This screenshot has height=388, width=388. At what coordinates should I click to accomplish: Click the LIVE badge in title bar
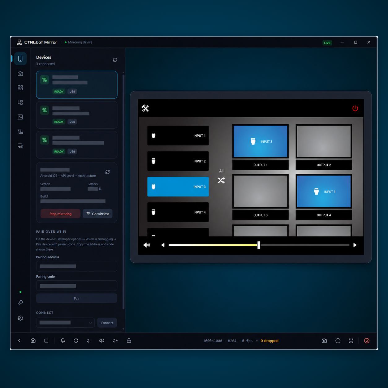(x=327, y=43)
